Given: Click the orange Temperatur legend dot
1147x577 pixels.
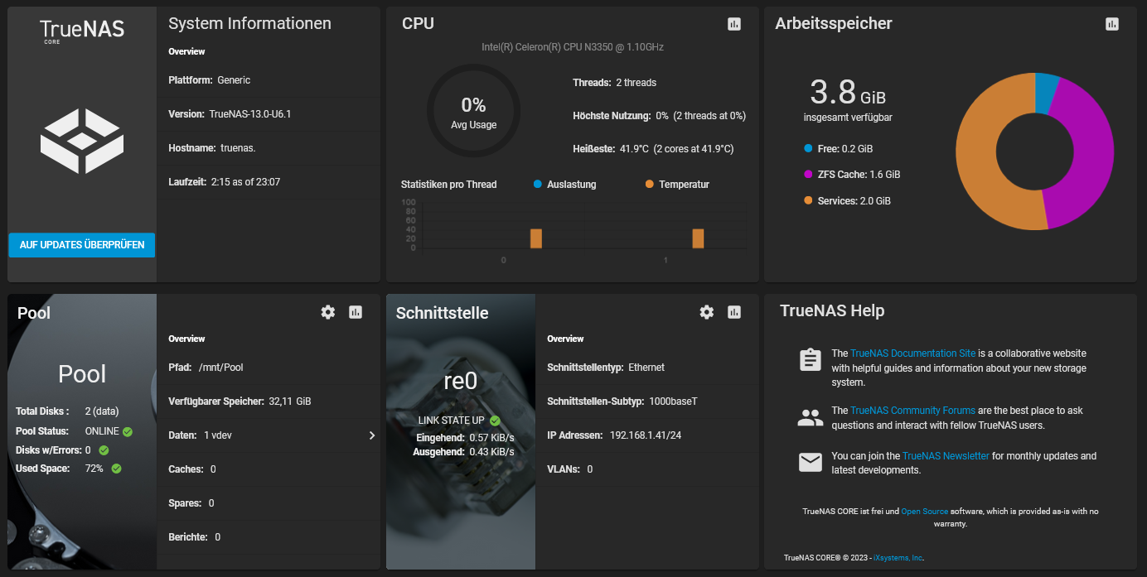Looking at the screenshot, I should (650, 184).
